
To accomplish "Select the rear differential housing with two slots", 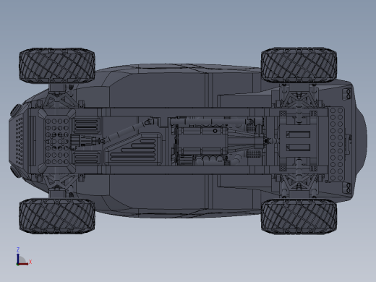I will click(298, 141).
